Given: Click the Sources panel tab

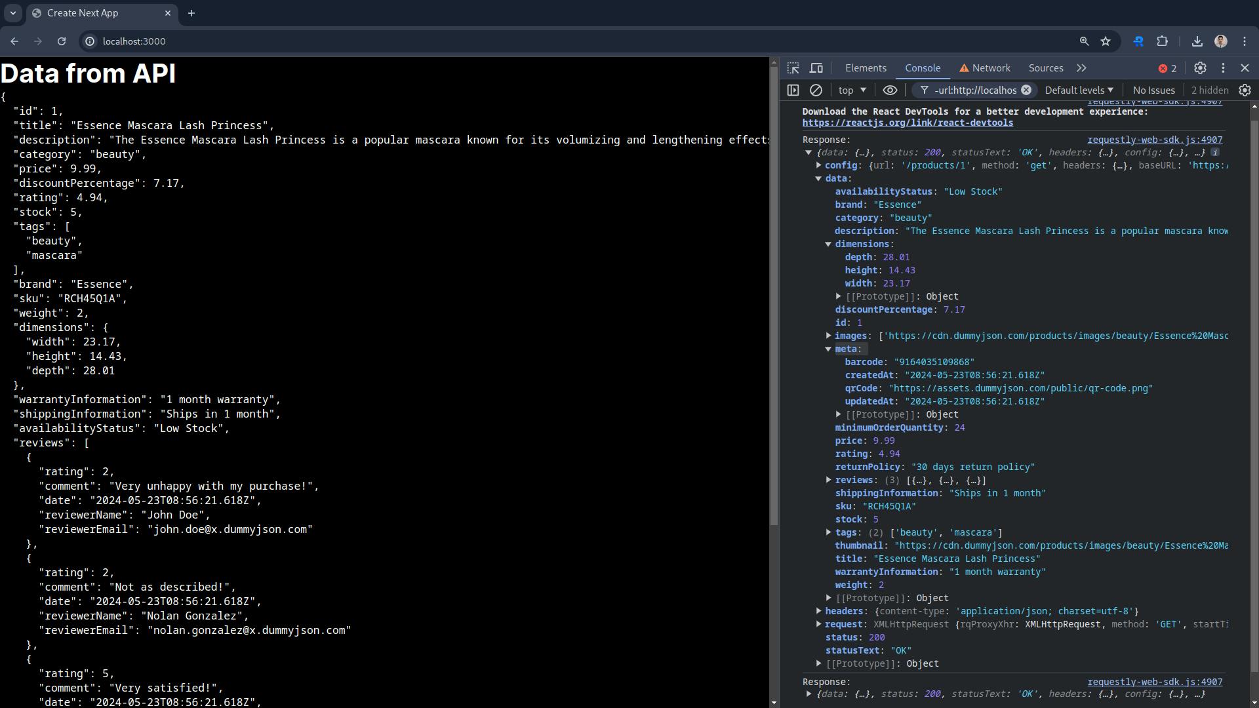Looking at the screenshot, I should coord(1047,68).
